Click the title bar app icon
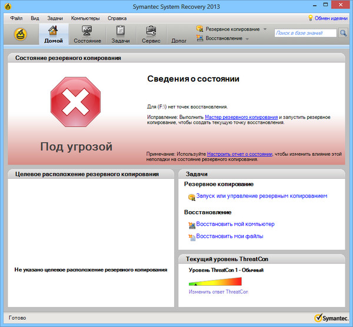 pos(8,6)
